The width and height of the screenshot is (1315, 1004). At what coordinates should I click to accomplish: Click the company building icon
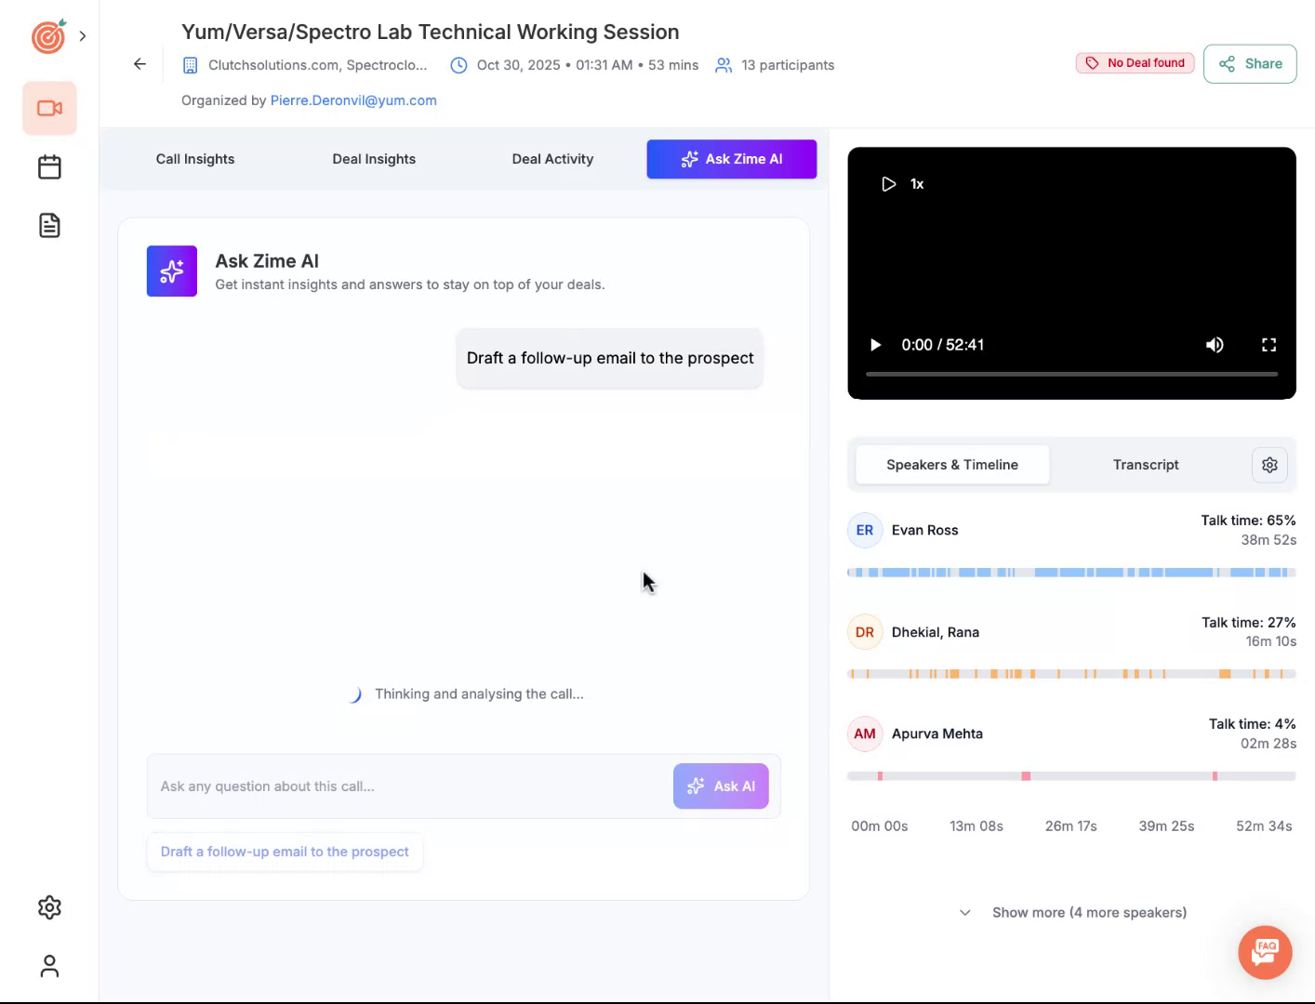(x=191, y=65)
